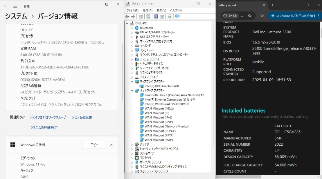Click the Intel(R) Core(TM) i5-8265U processor text
322x179 pixels.
(62, 42)
